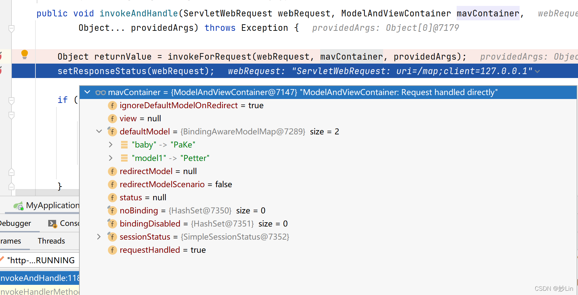The image size is (578, 295).
Task: Click the intention actions lightbulb
Action: (x=24, y=55)
